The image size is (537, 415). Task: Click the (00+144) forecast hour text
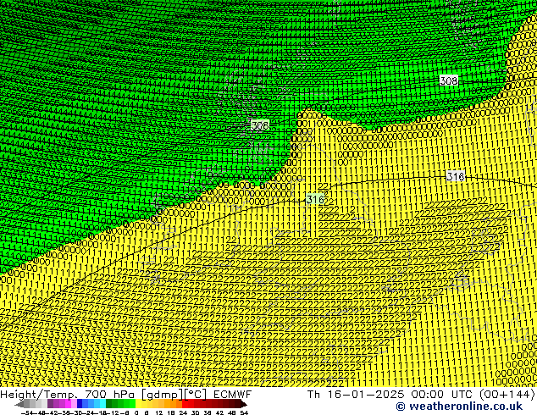pyautogui.click(x=507, y=395)
